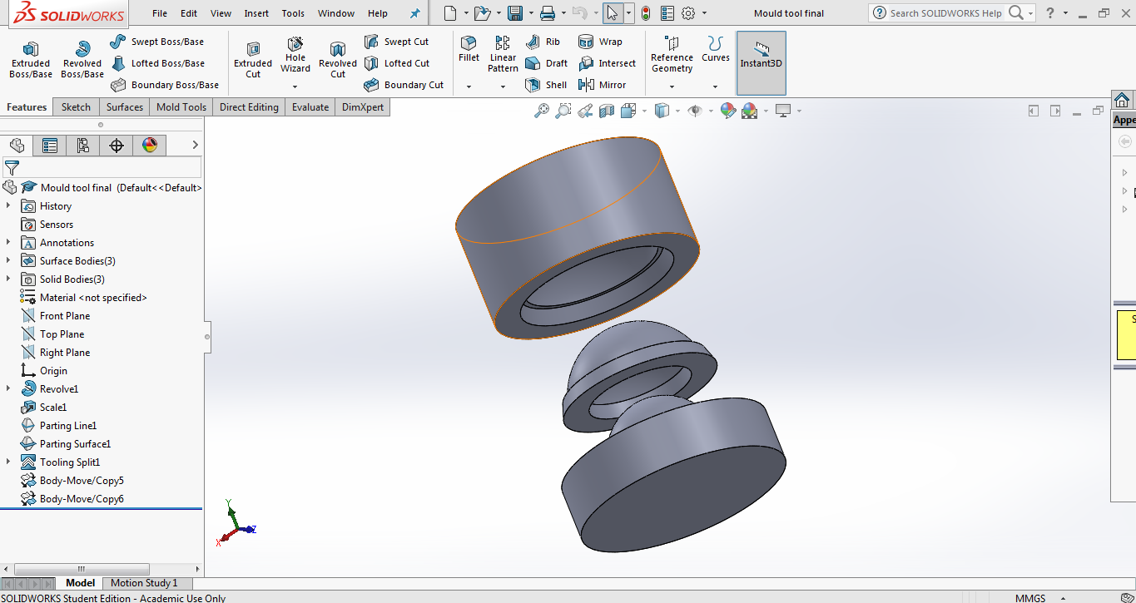Select Parting Surface1 in the feature tree
This screenshot has height=603, width=1136.
(x=75, y=444)
